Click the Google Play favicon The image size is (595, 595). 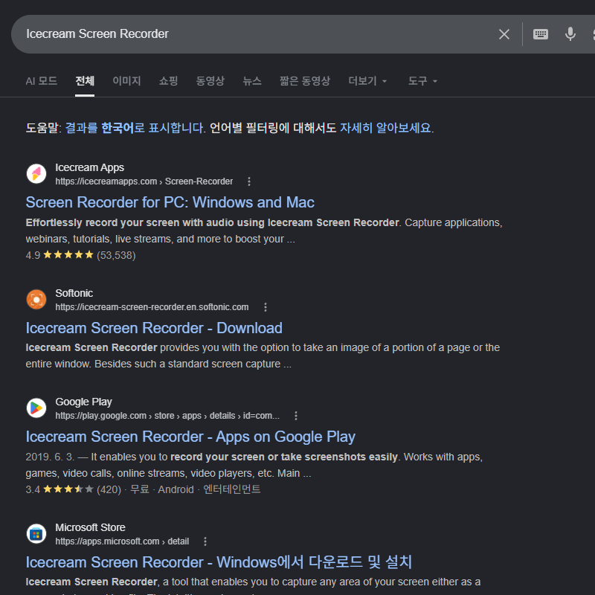(x=36, y=408)
